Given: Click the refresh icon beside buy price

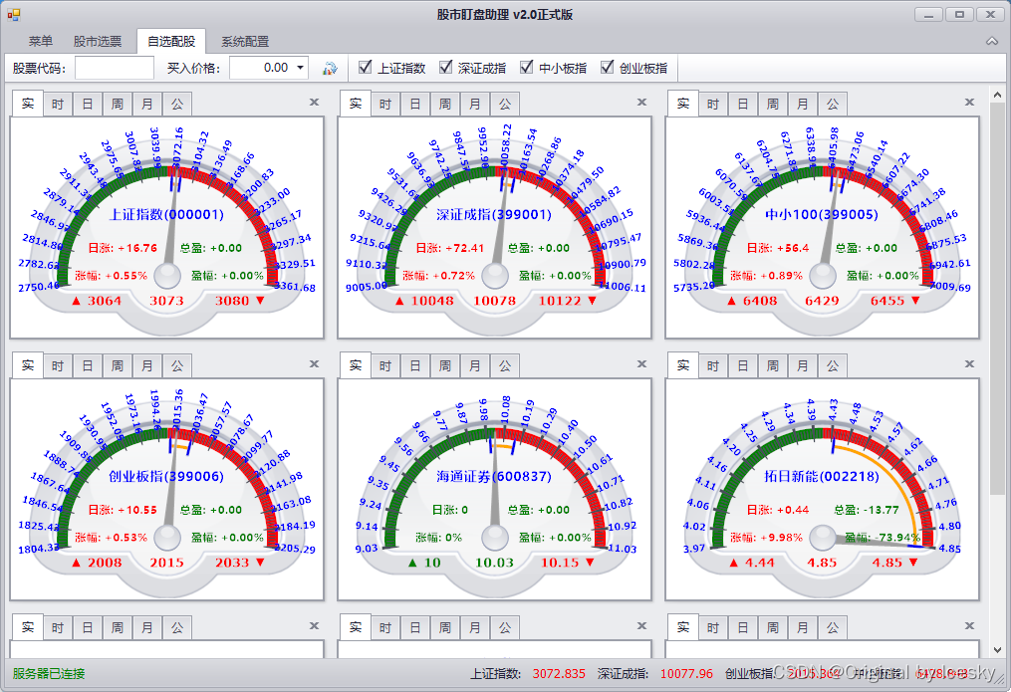Looking at the screenshot, I should coord(330,68).
